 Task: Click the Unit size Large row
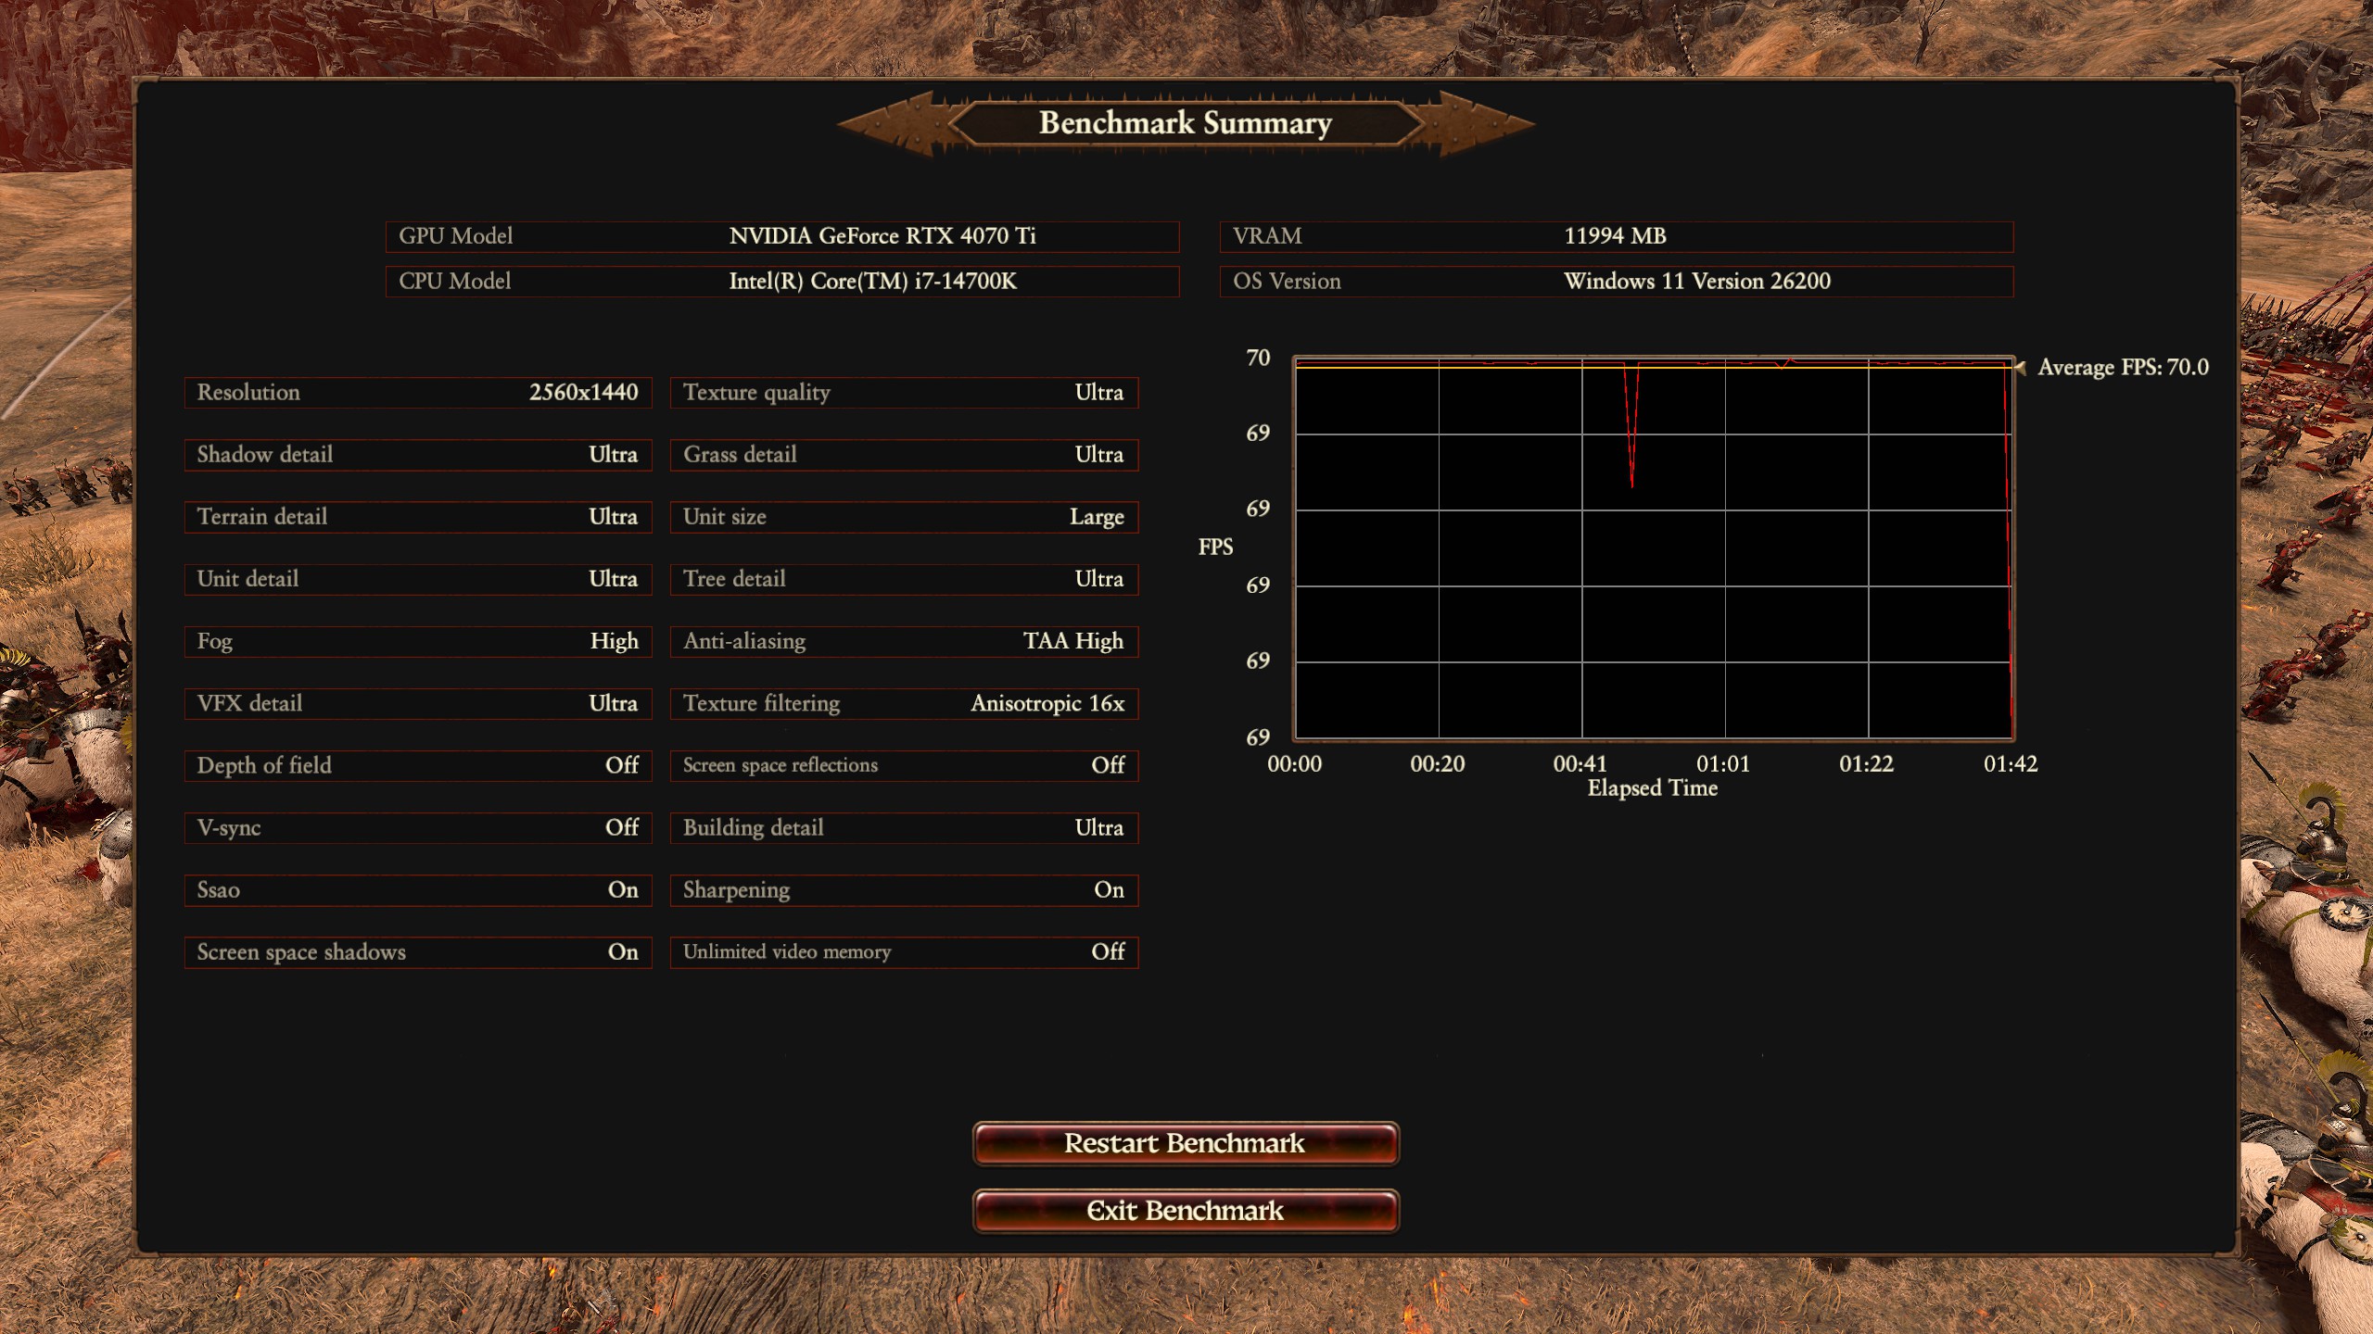[x=904, y=517]
